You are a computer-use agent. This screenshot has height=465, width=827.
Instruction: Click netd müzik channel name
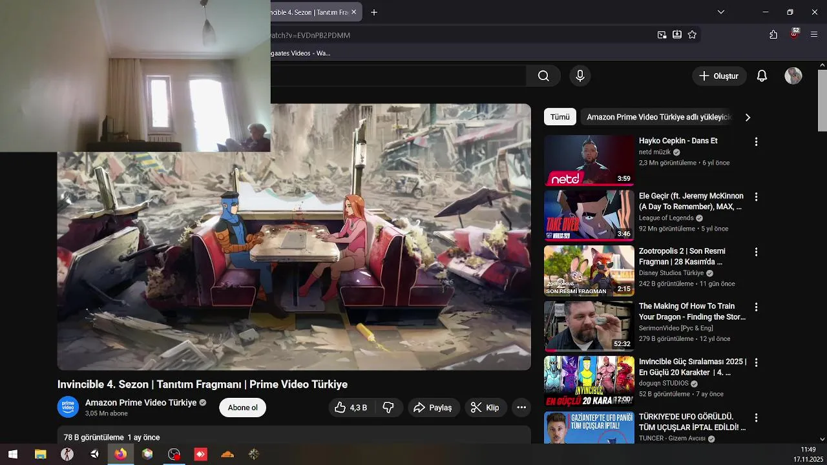click(x=654, y=152)
